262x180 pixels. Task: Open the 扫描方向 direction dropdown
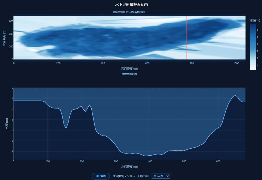click(161, 176)
